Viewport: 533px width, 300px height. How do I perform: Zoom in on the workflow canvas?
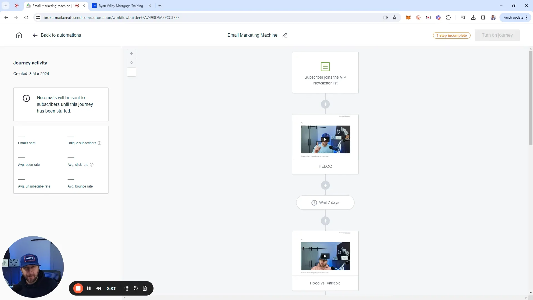[x=132, y=54]
